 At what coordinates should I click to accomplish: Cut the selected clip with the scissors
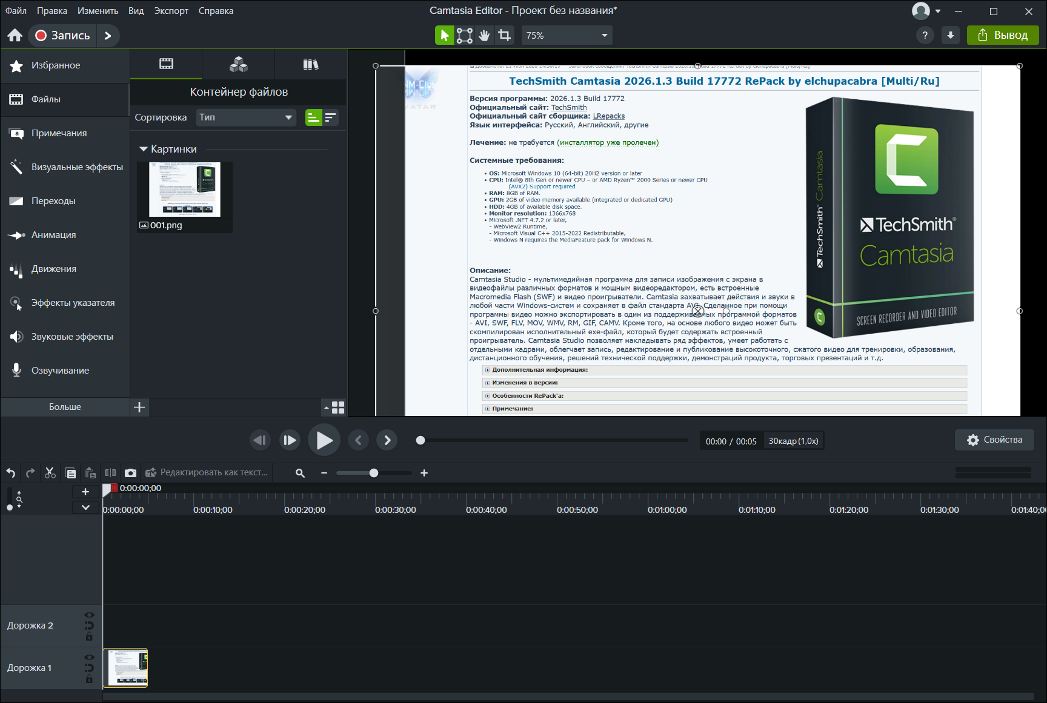tap(50, 473)
